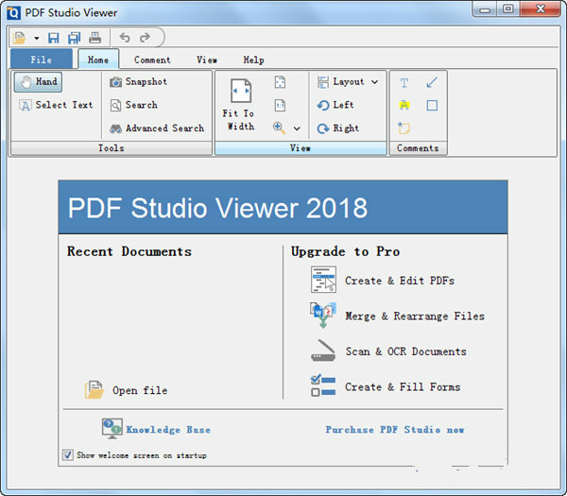Uncheck Show welcome screen on startup

[68, 454]
